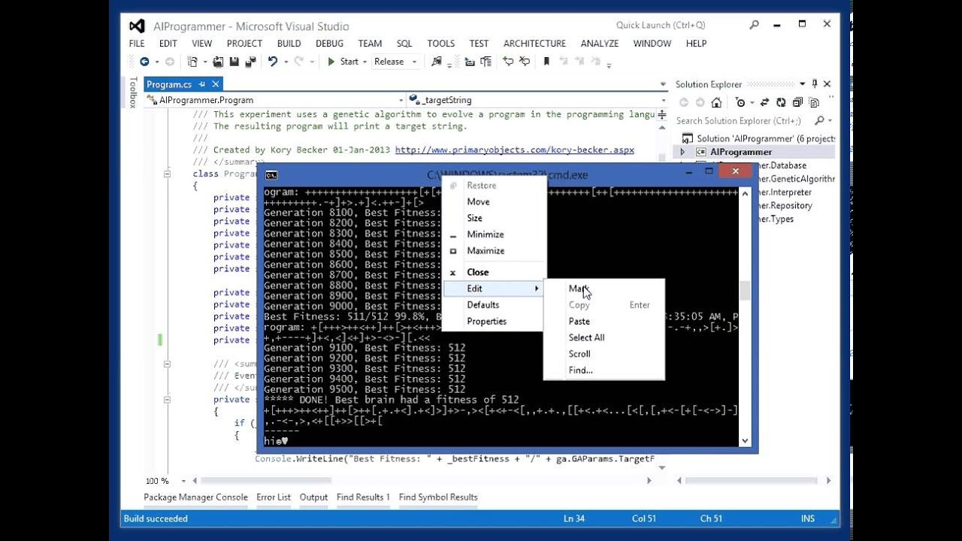The height and width of the screenshot is (541, 962).
Task: Click the green Start debugging button
Action: pos(343,62)
